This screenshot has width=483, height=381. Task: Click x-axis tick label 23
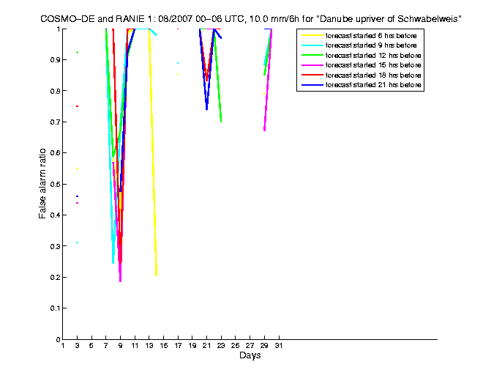pyautogui.click(x=221, y=346)
